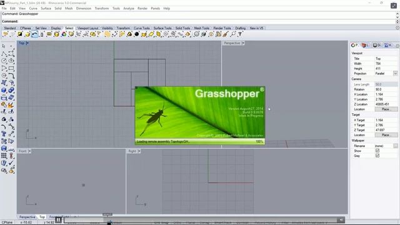The image size is (400, 225).
Task: Switch to the Curve Tools toolbar tab
Action: point(142,28)
